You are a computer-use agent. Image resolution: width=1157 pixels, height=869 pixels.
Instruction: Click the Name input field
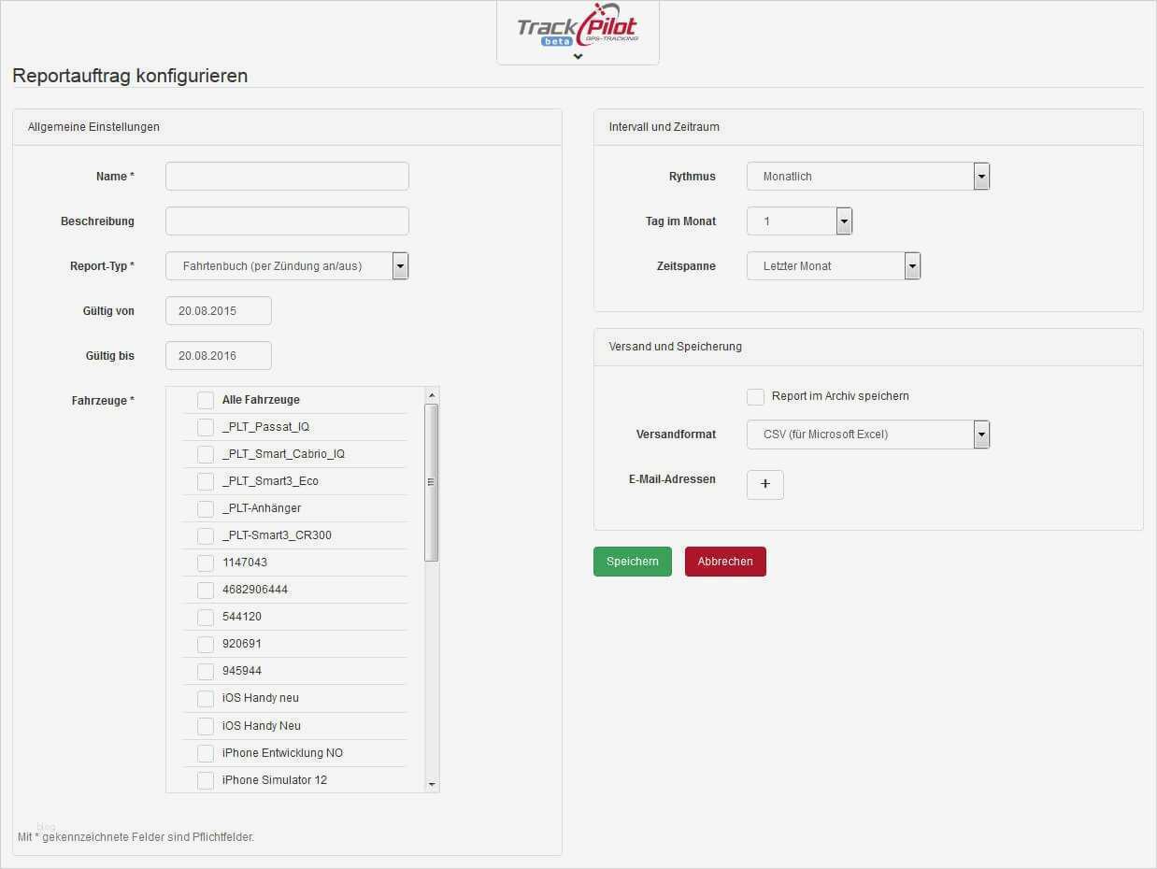[286, 176]
